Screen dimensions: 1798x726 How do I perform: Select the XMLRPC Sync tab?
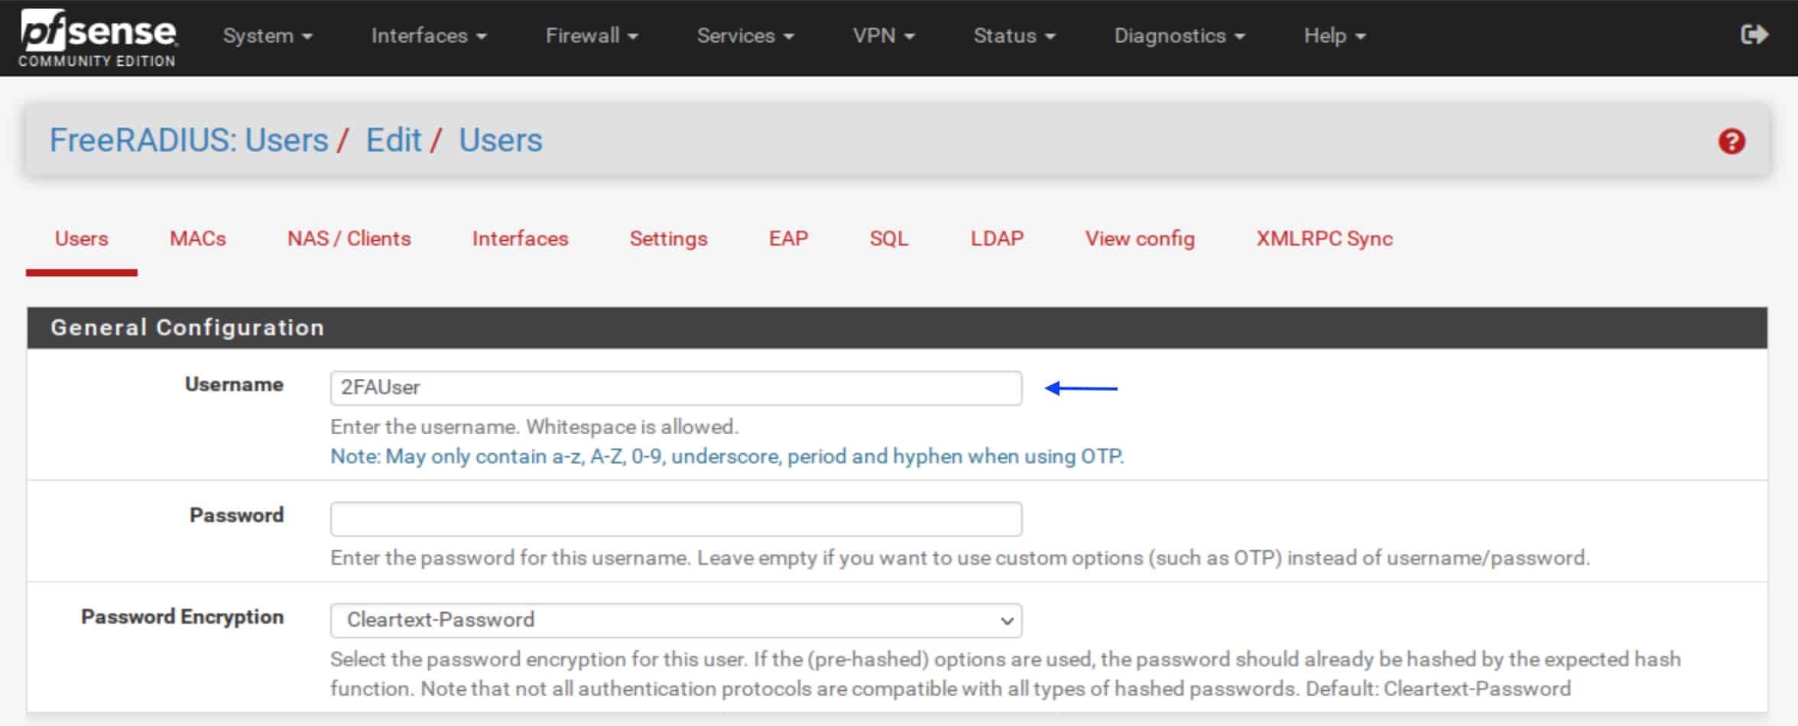(1324, 238)
